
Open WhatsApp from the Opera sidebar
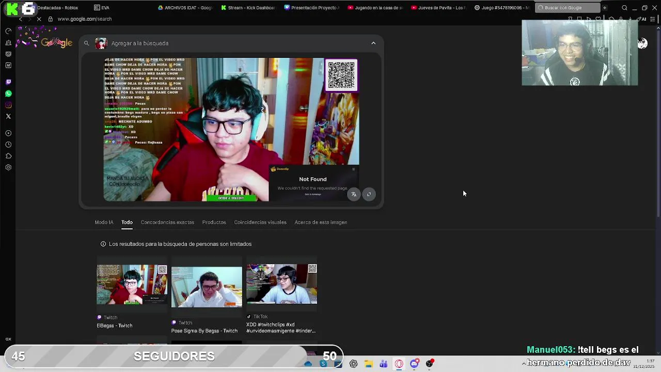(8, 94)
